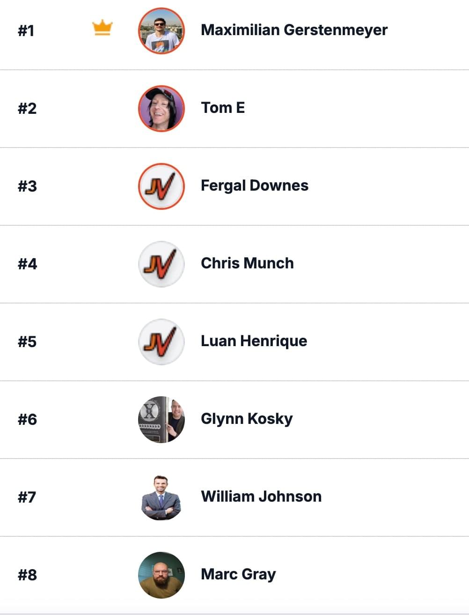This screenshot has width=469, height=615.
Task: Select the Glynn Kosky name text
Action: [247, 419]
